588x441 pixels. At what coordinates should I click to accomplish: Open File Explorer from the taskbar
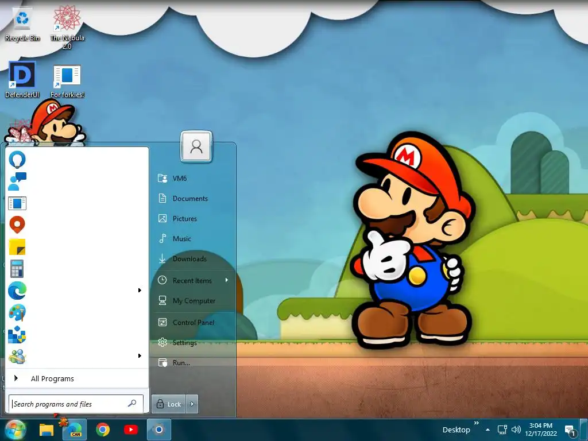pyautogui.click(x=47, y=430)
